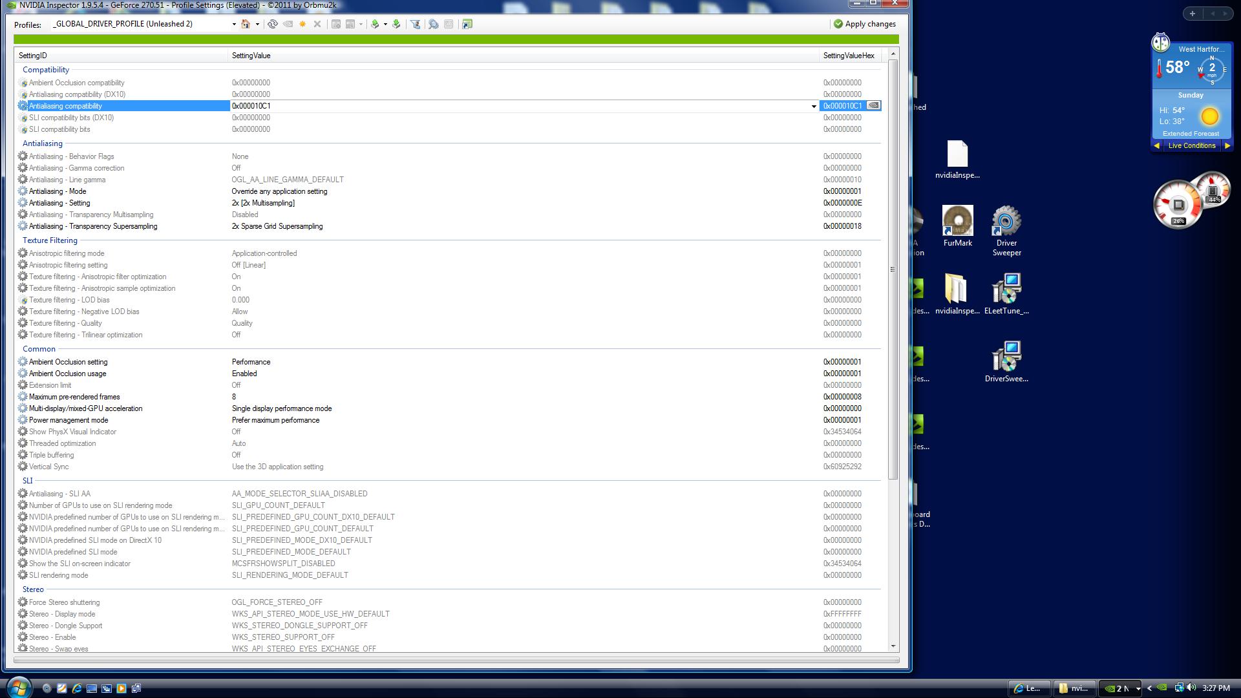Click the add application to profile icon
1241x698 pixels.
336,24
